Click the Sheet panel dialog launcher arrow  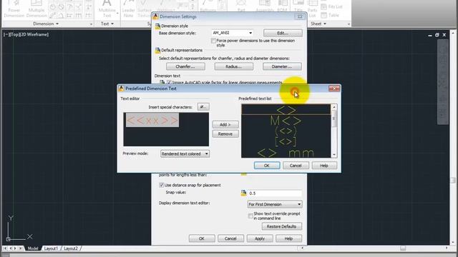349,24
